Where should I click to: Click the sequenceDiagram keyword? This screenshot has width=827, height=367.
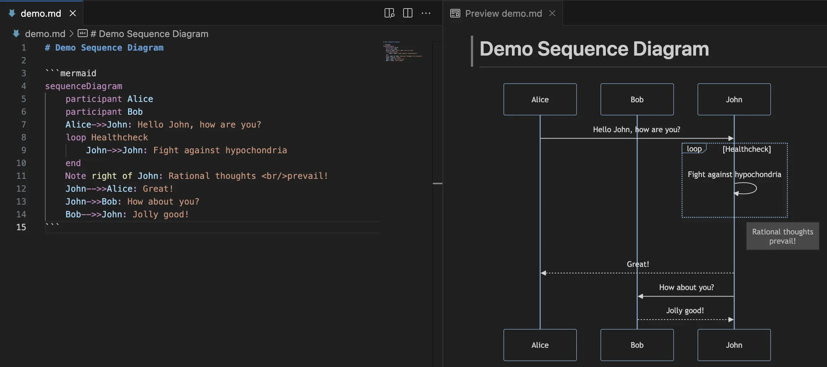click(83, 86)
